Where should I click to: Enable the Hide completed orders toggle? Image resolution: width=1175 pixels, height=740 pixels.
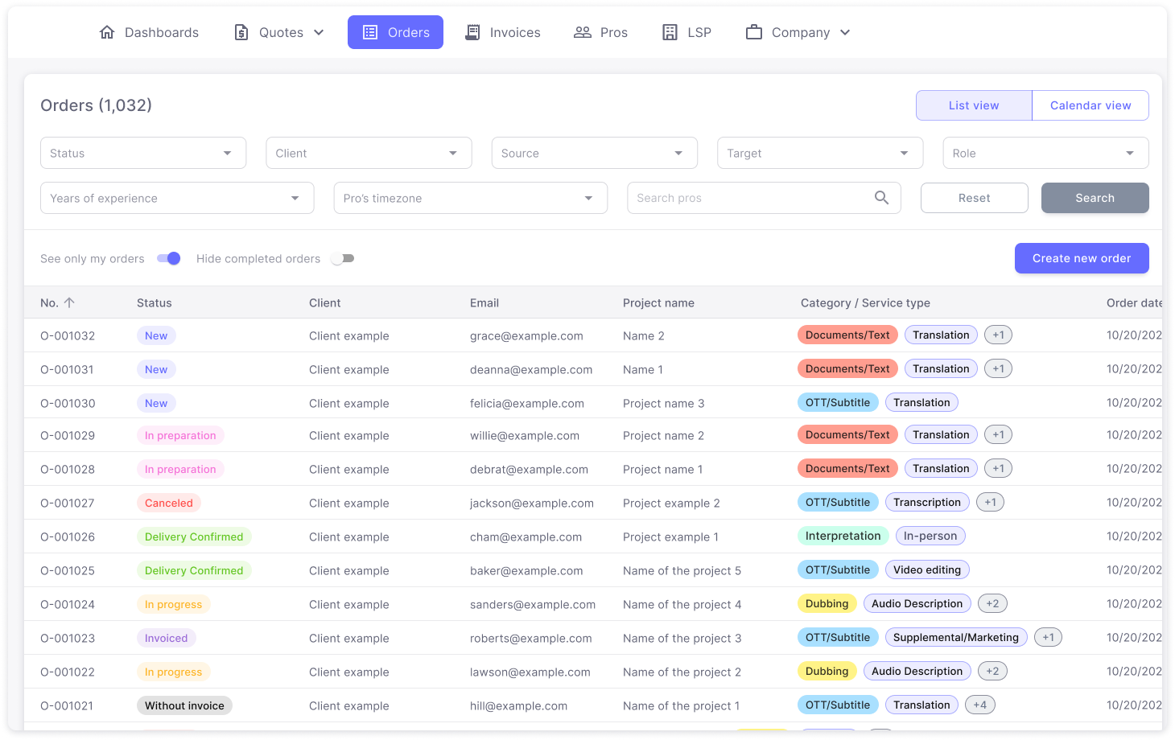click(343, 258)
